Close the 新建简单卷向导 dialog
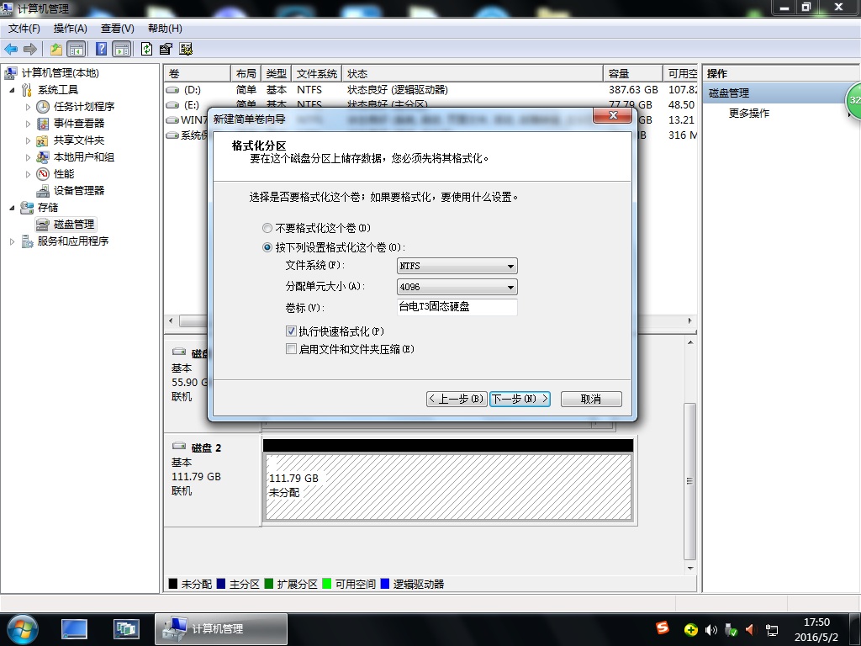This screenshot has width=861, height=646. point(613,115)
